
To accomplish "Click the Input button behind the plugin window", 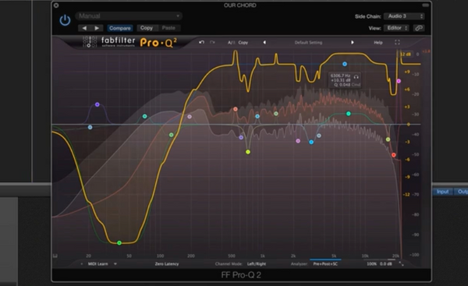I will (442, 192).
